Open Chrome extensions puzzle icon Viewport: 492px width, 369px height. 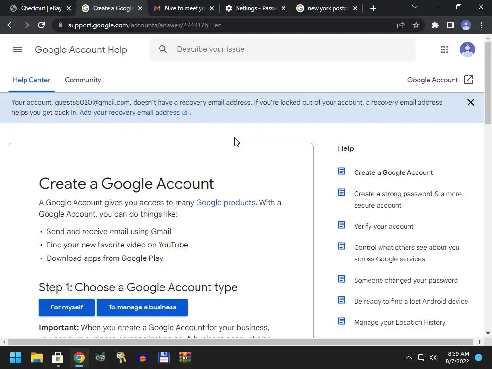[x=435, y=25]
